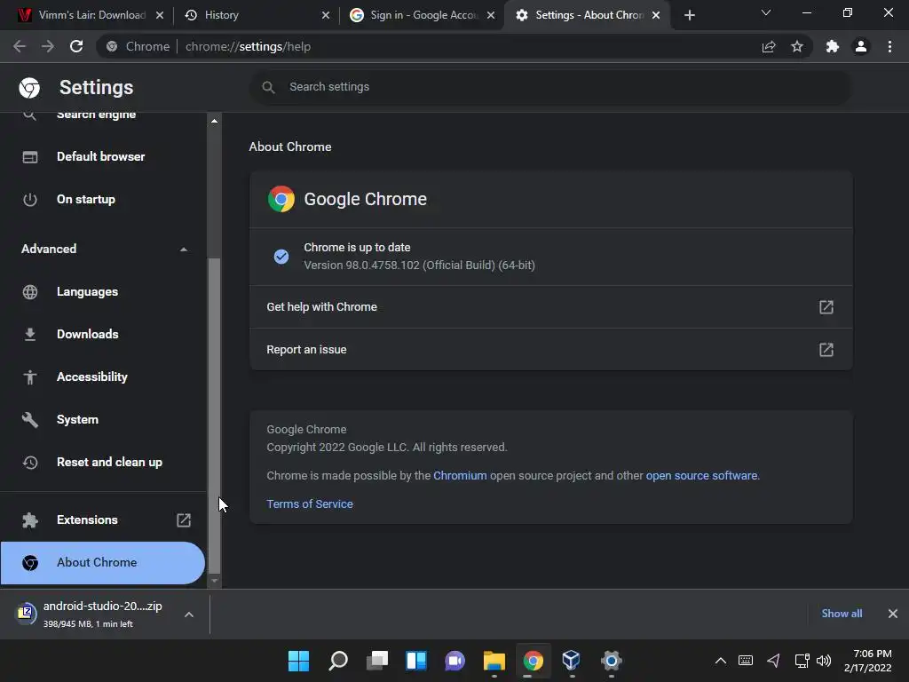Open Default browser settings
This screenshot has height=682, width=909.
coord(103,156)
